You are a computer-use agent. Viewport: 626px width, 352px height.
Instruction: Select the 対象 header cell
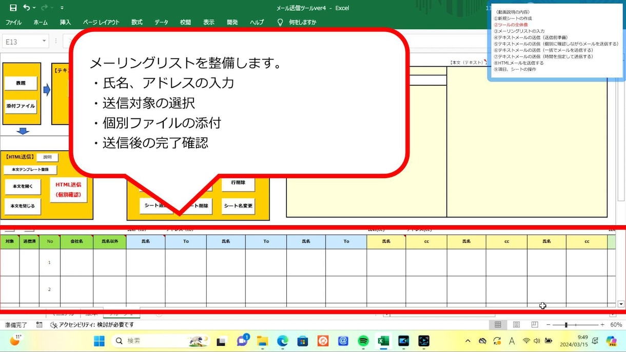10,242
